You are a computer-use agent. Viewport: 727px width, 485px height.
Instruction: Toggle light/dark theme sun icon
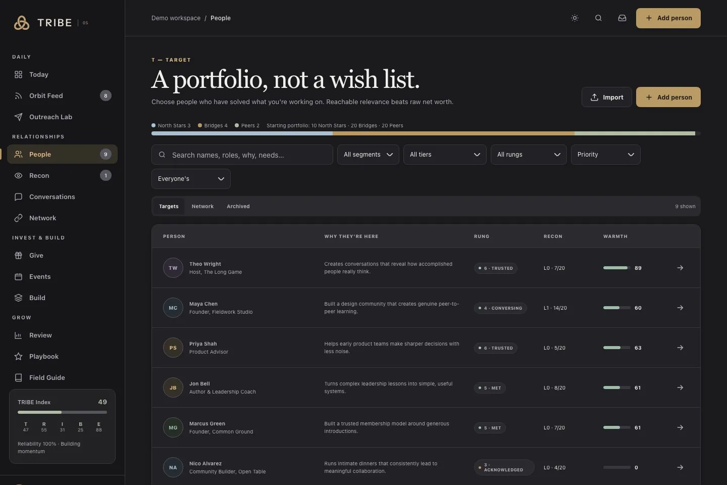(575, 18)
